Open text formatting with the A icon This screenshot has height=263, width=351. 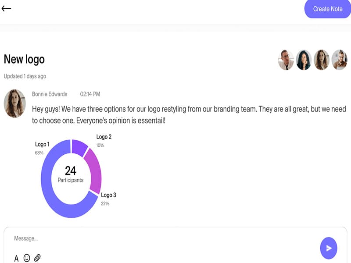tap(17, 258)
